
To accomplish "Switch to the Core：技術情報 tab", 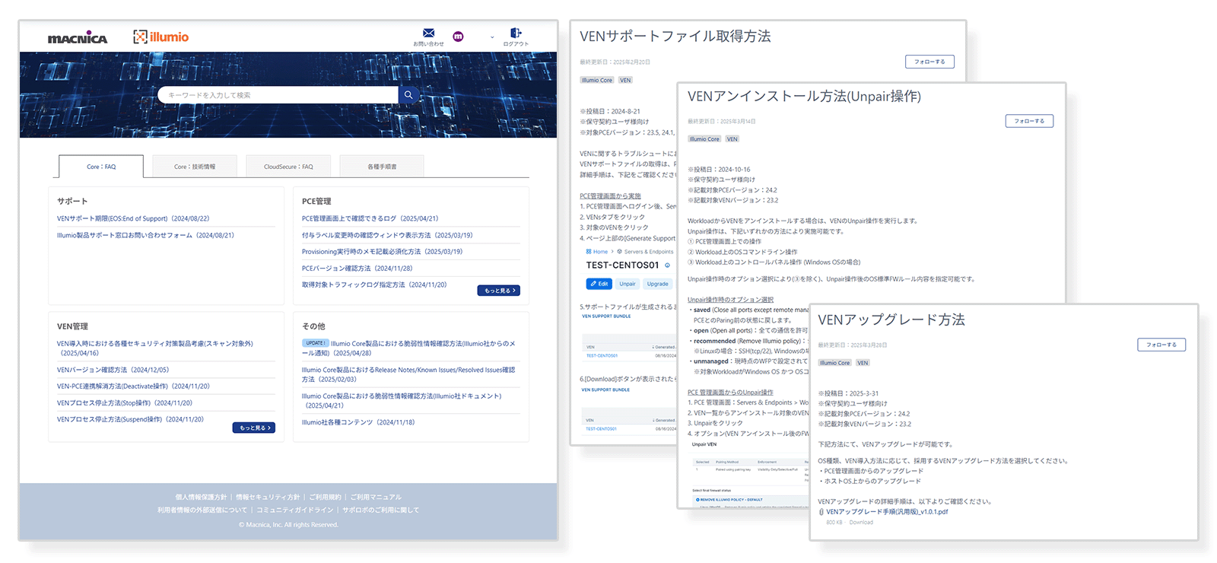I will [x=195, y=167].
